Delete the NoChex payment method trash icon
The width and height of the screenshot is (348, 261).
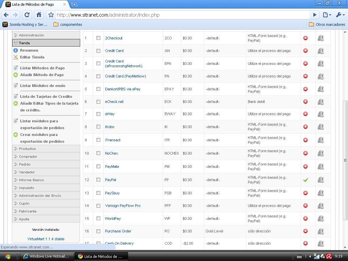click(321, 153)
